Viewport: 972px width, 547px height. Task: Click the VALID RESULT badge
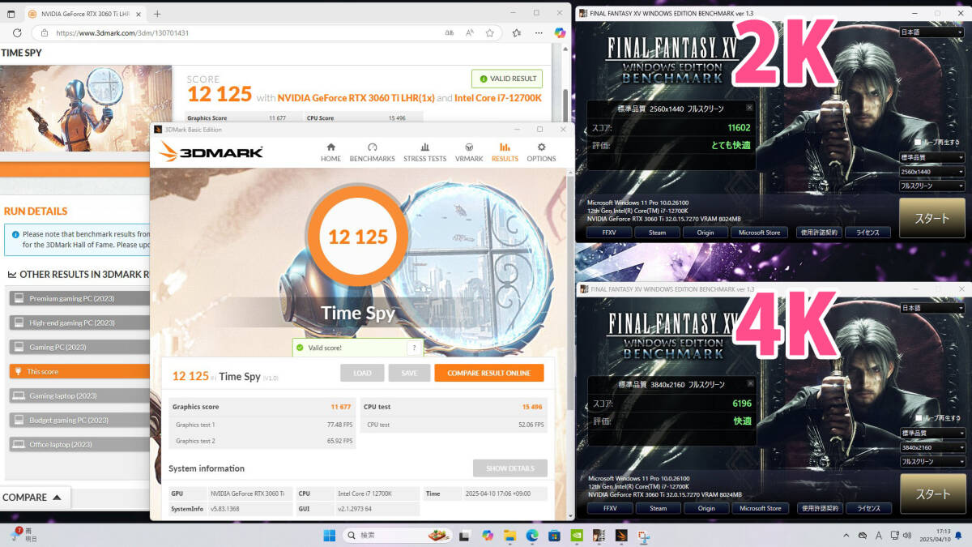click(507, 79)
